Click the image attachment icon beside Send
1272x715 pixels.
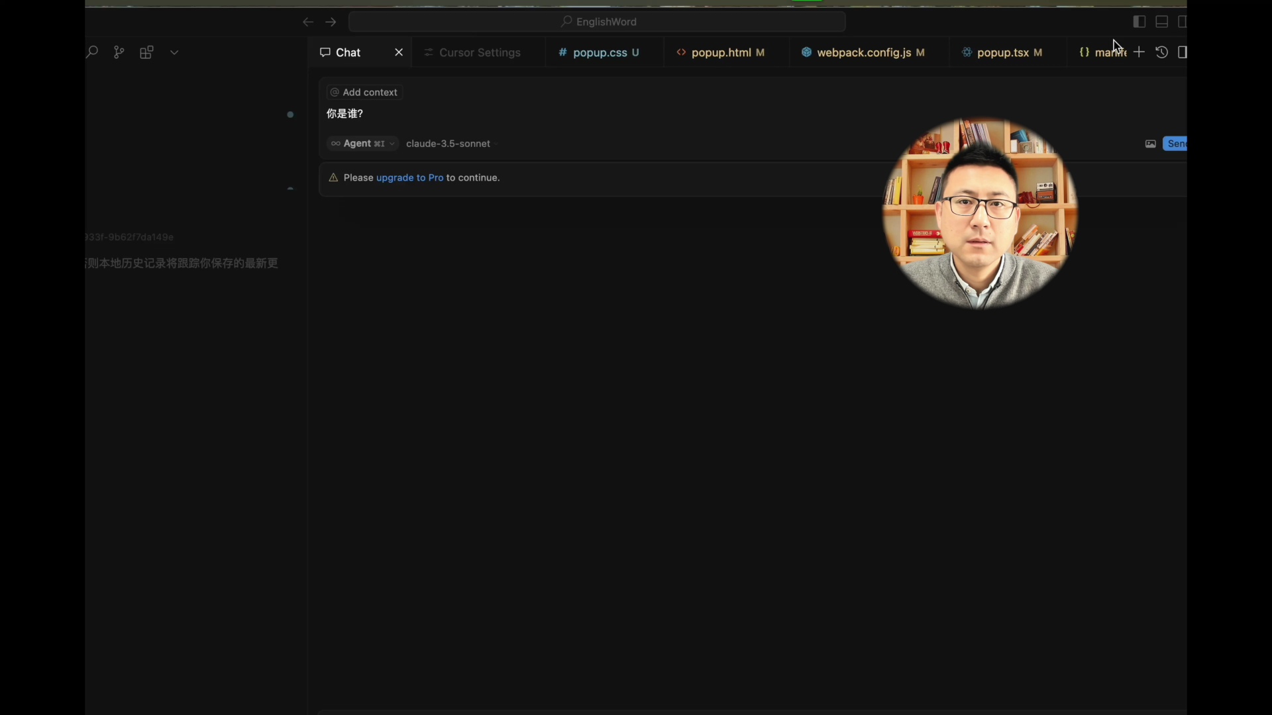(1151, 144)
